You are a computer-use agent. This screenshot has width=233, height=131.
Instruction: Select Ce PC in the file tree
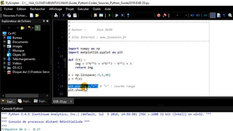[x=12, y=33]
